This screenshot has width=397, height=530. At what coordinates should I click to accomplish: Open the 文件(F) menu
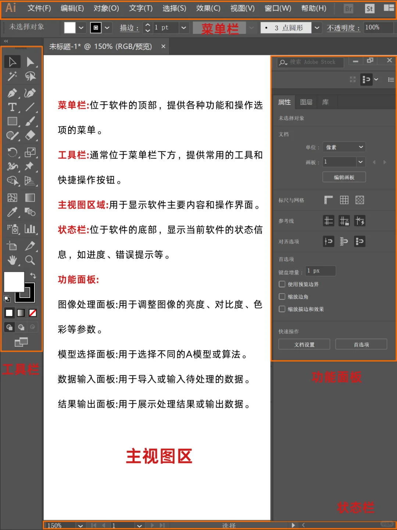[x=39, y=8]
